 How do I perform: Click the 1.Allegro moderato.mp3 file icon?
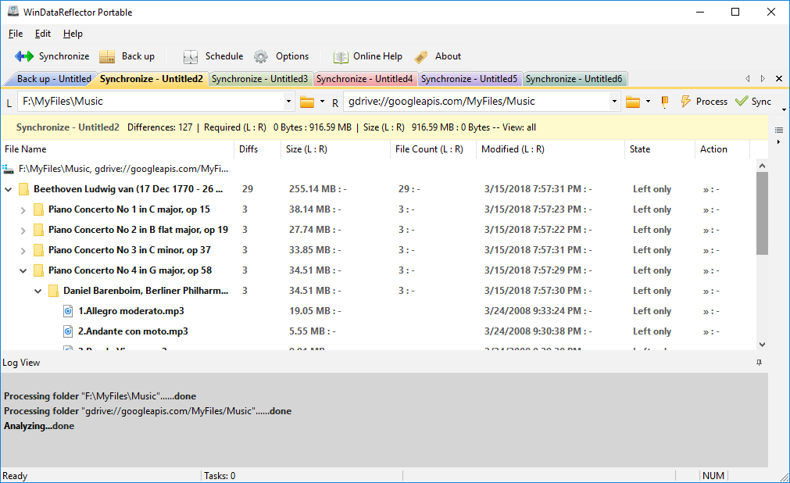pos(68,311)
